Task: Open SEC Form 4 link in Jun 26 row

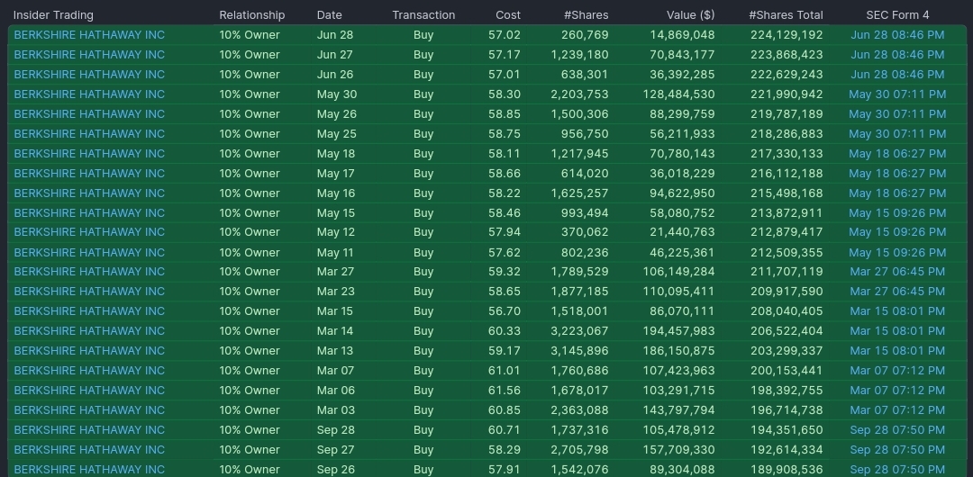Action: coord(897,75)
